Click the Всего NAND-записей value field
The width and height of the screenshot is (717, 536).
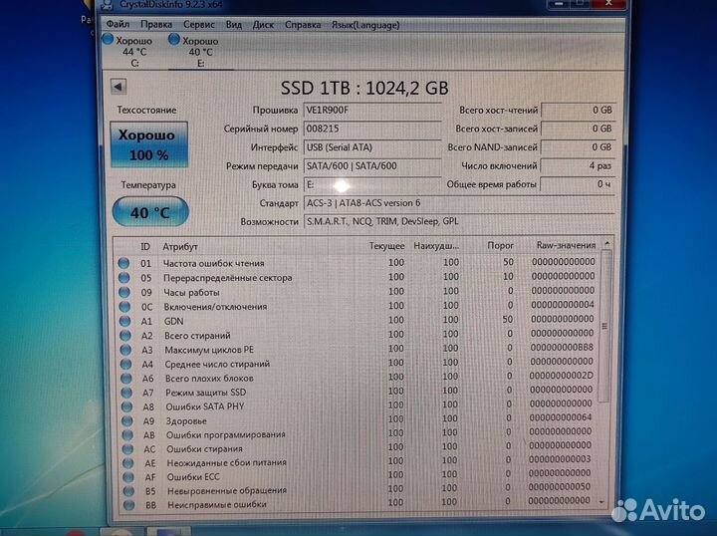pos(578,147)
